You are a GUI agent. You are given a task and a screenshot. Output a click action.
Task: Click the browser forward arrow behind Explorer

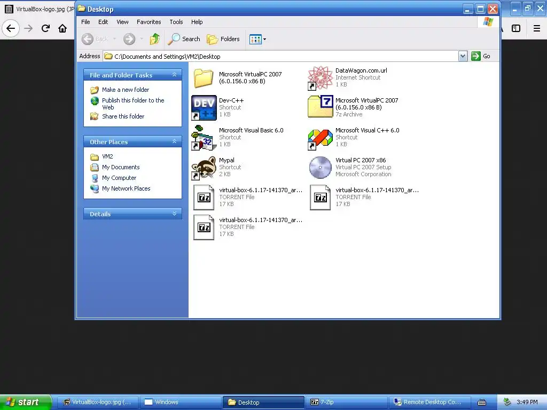coord(28,28)
